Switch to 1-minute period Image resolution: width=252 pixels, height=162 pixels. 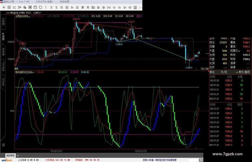(x=46, y=7)
